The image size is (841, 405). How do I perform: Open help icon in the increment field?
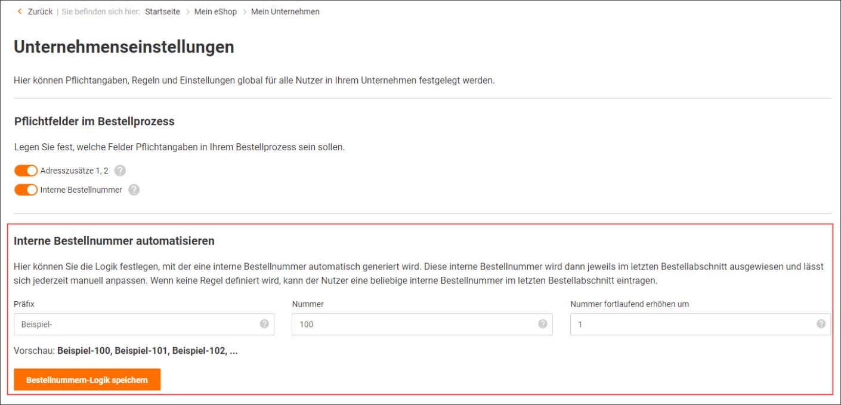tap(821, 324)
